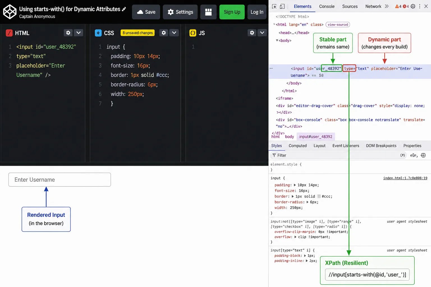
Task: Open CSS editor settings gear
Action: tap(164, 33)
